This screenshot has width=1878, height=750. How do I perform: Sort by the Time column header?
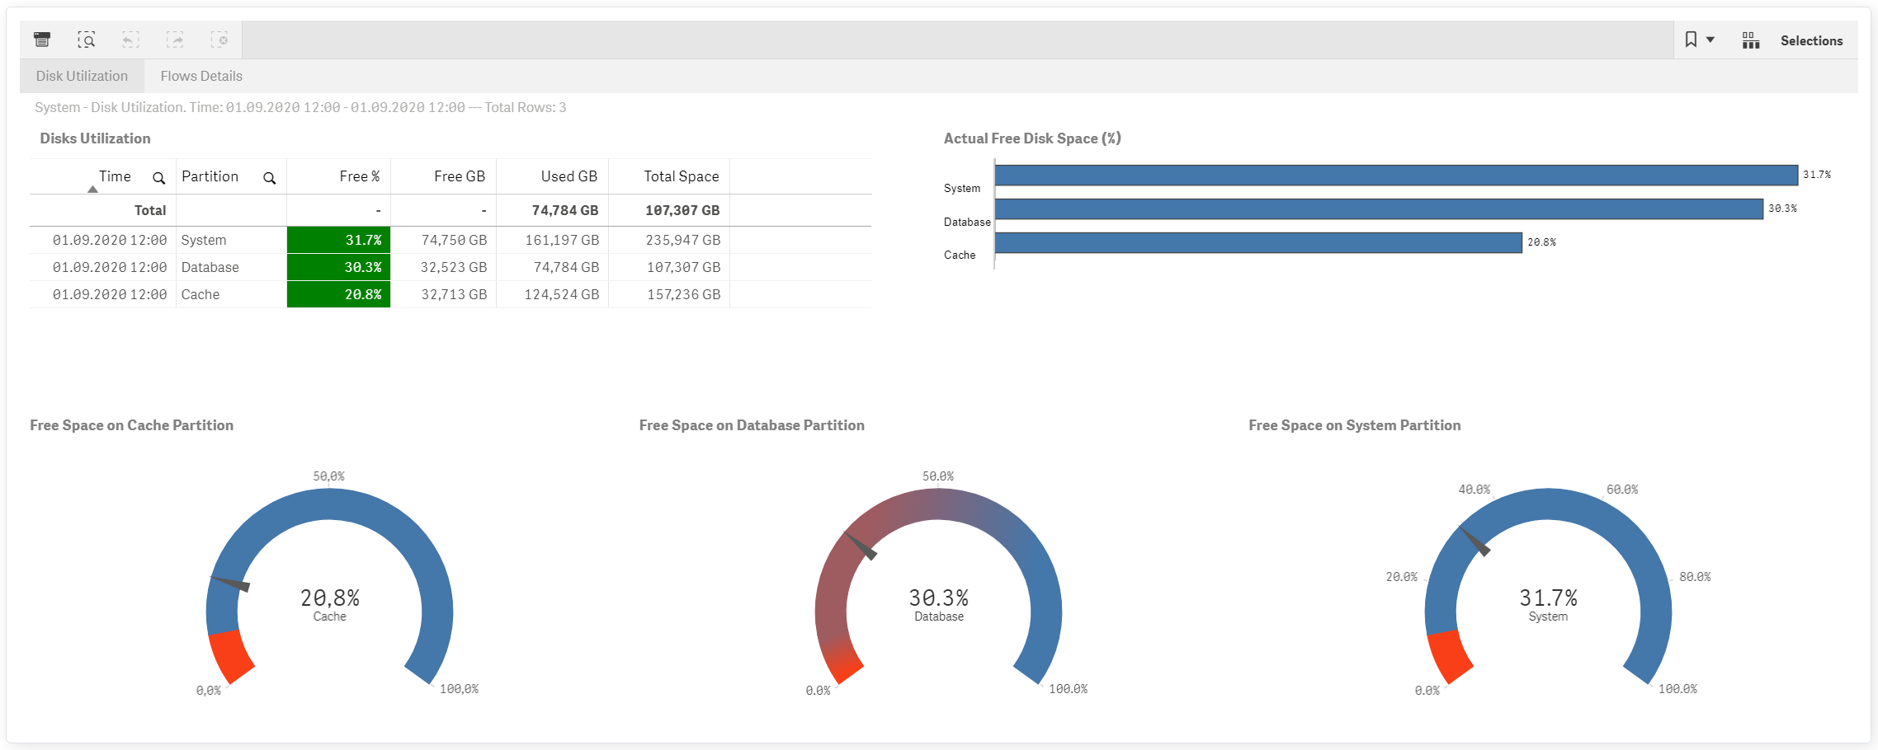point(115,176)
